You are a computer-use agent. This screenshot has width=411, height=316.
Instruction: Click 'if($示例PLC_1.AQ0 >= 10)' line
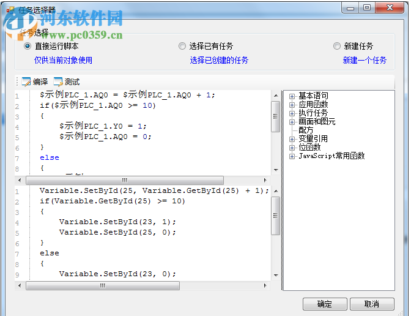click(98, 105)
